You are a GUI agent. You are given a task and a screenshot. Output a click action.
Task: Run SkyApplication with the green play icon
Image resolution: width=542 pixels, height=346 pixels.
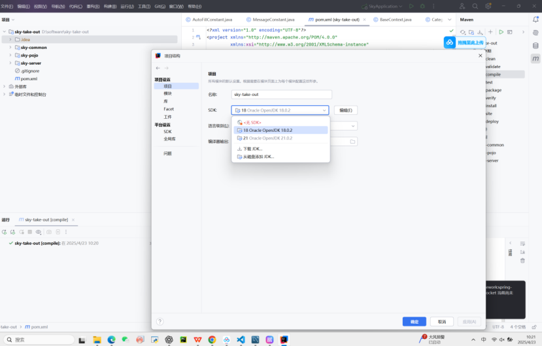(x=411, y=7)
